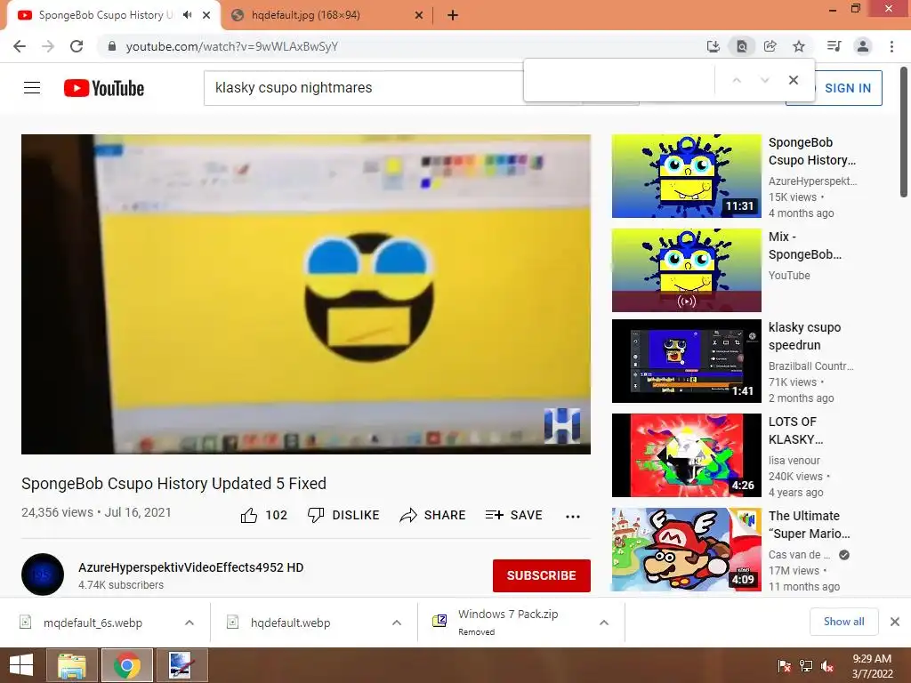Expand options for hqdefault.webp download

coord(397,623)
